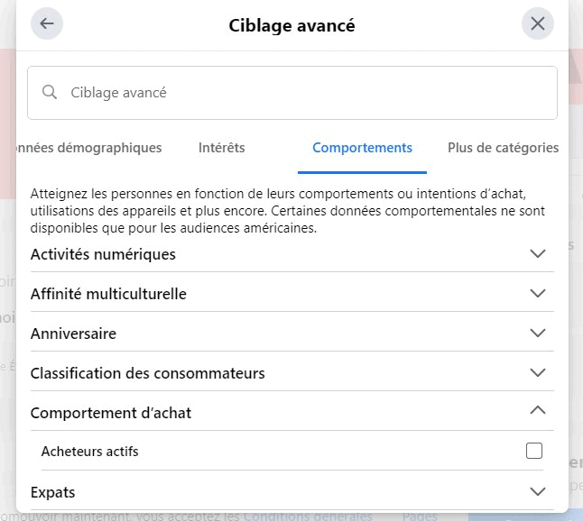Focus the Ciblage avancé search field
The image size is (583, 521).
(292, 93)
